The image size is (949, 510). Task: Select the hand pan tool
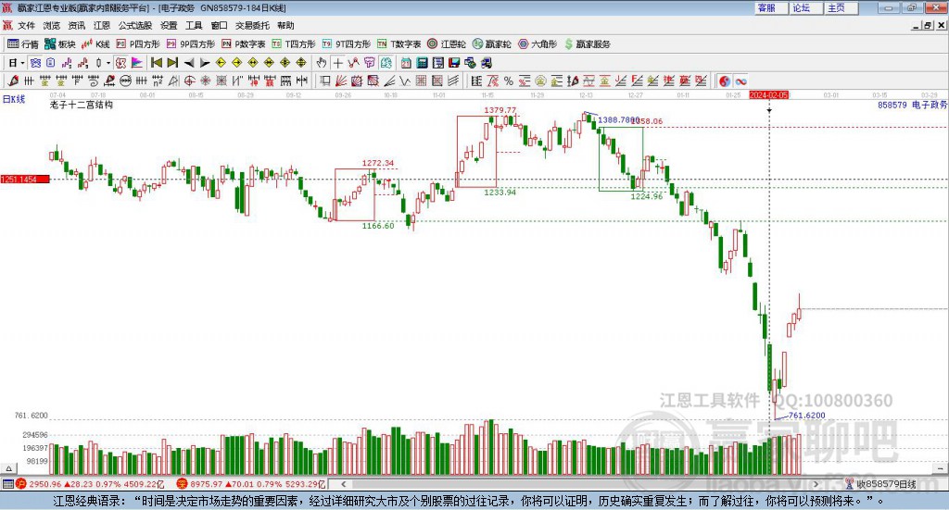pyautogui.click(x=322, y=63)
